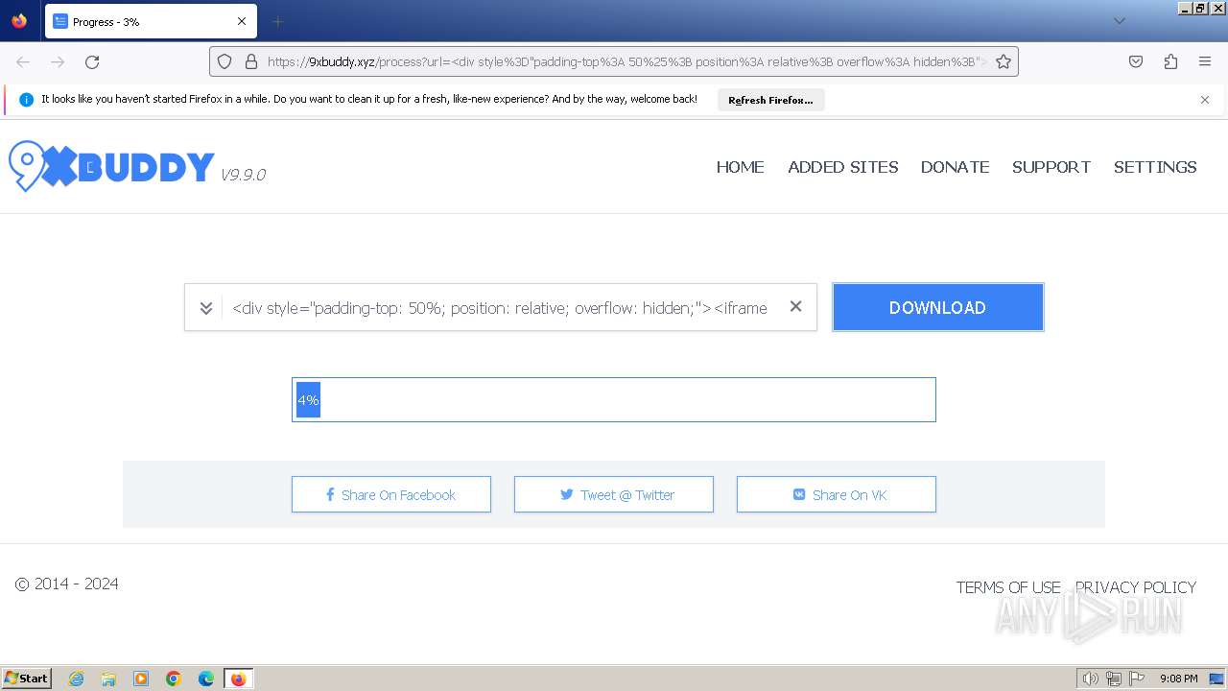Screen dimensions: 1228x691
Task: Open TERMS OF USE link
Action: point(1008,587)
